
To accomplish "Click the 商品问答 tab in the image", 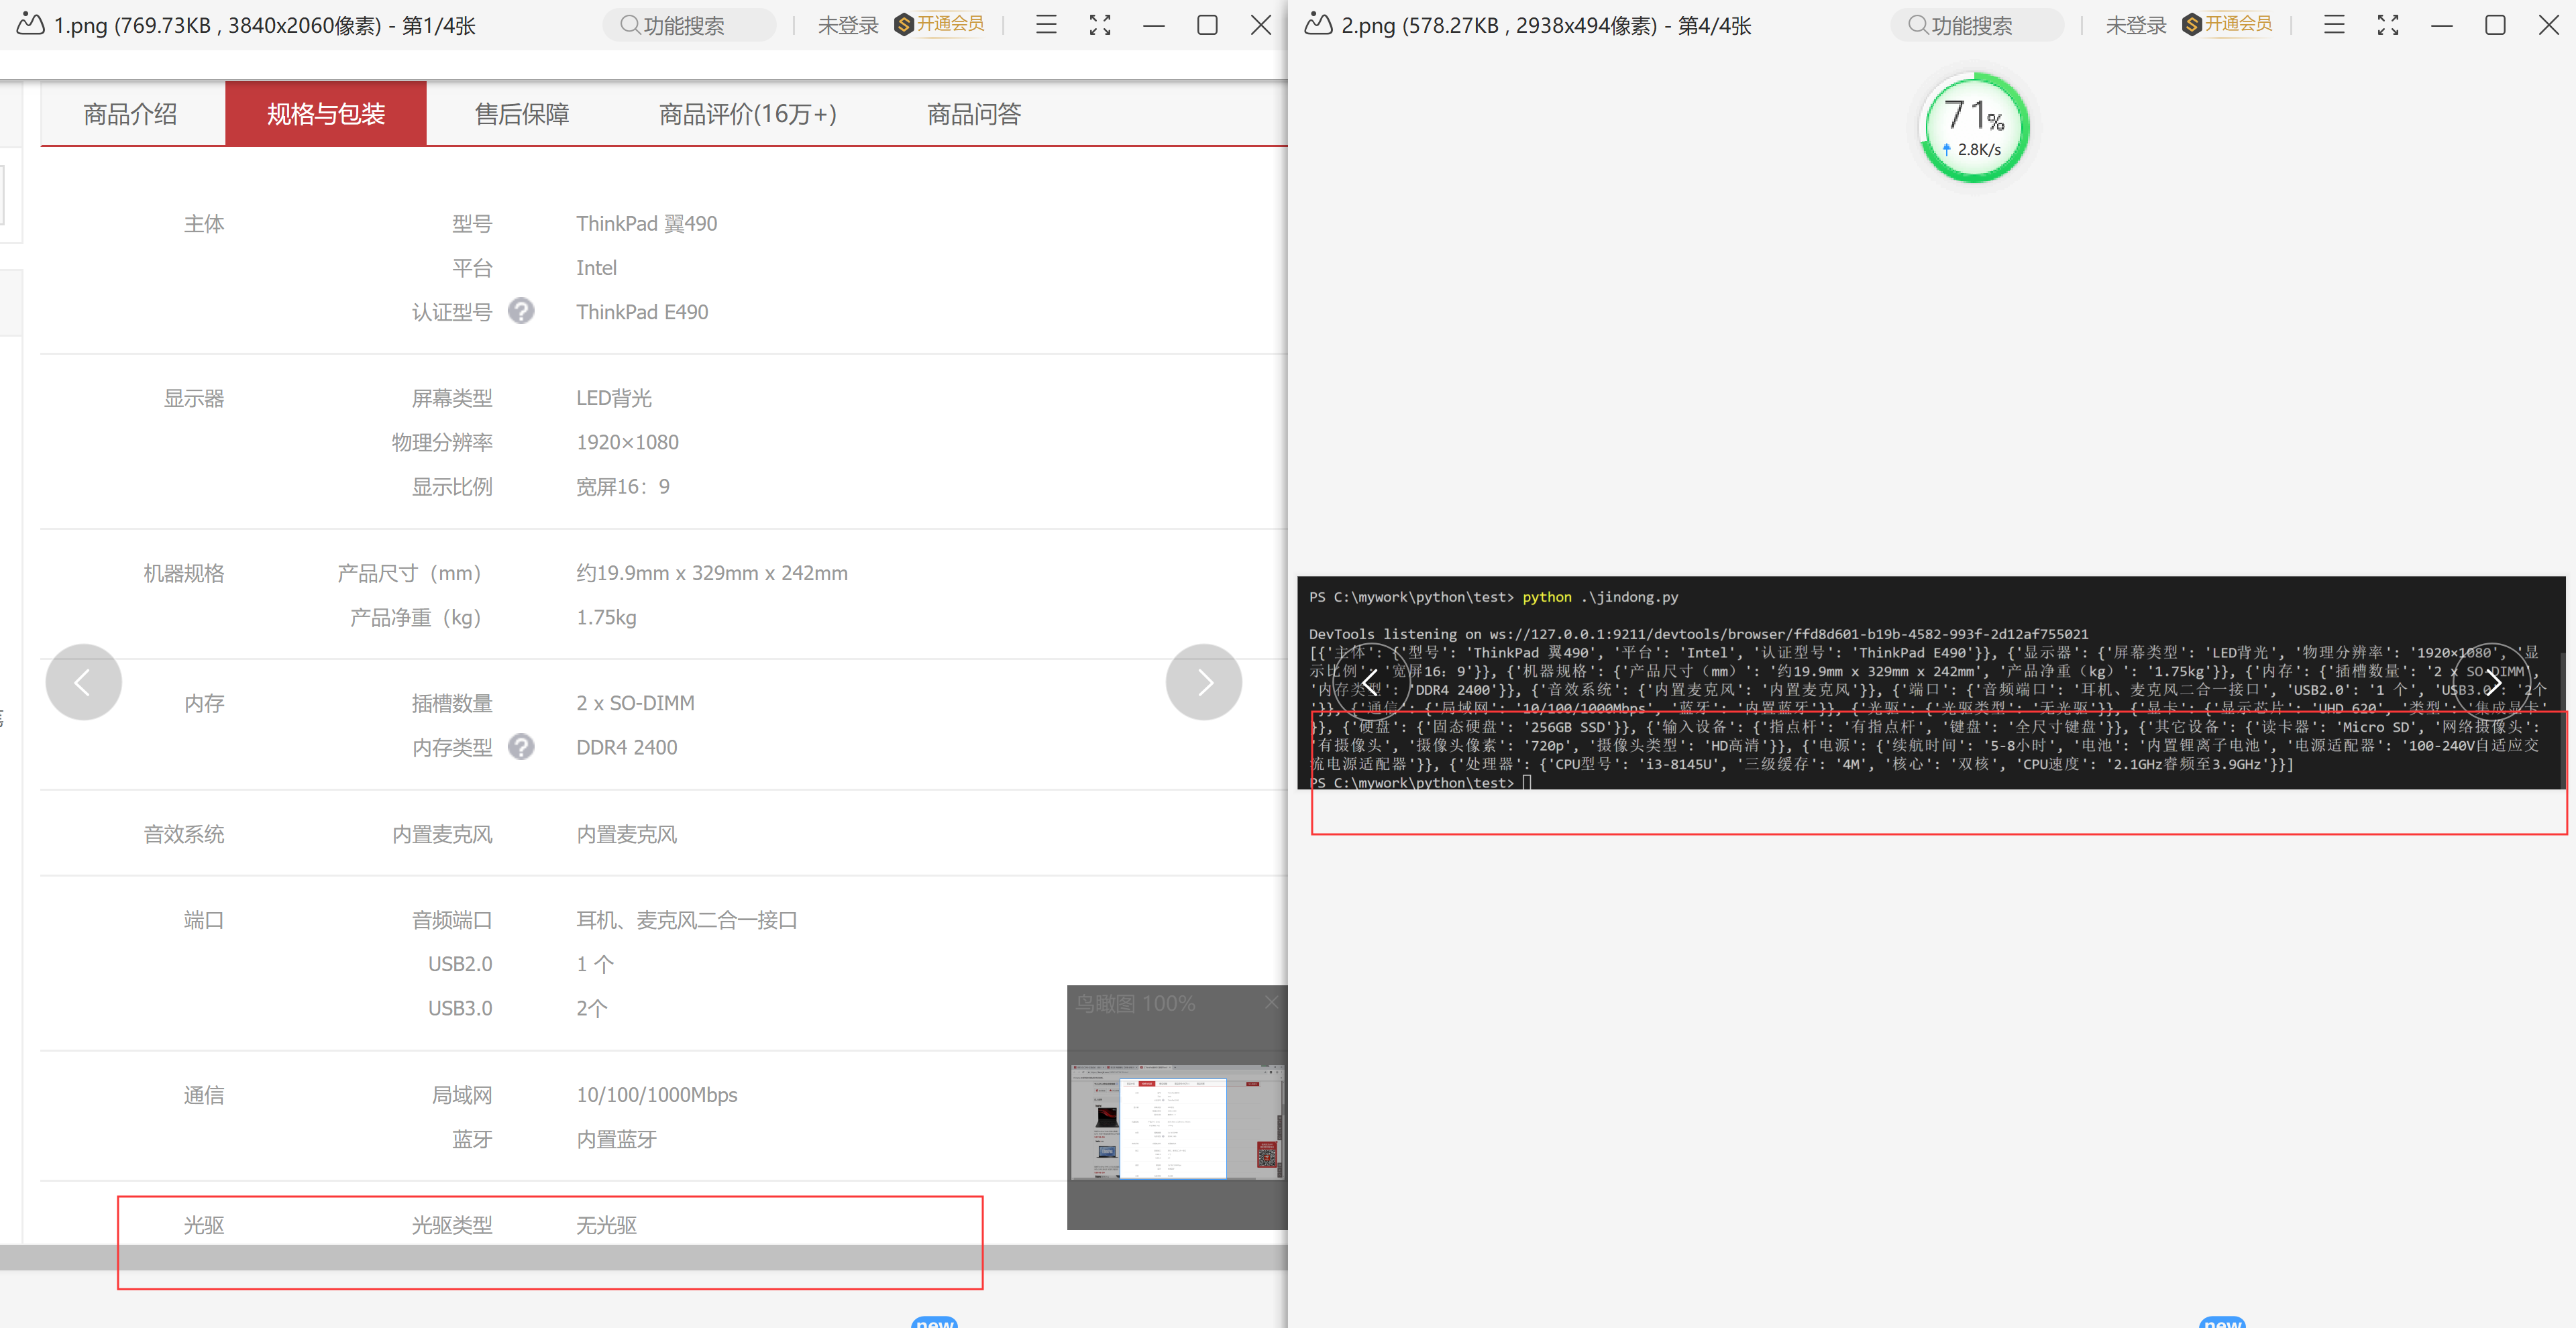I will (974, 114).
